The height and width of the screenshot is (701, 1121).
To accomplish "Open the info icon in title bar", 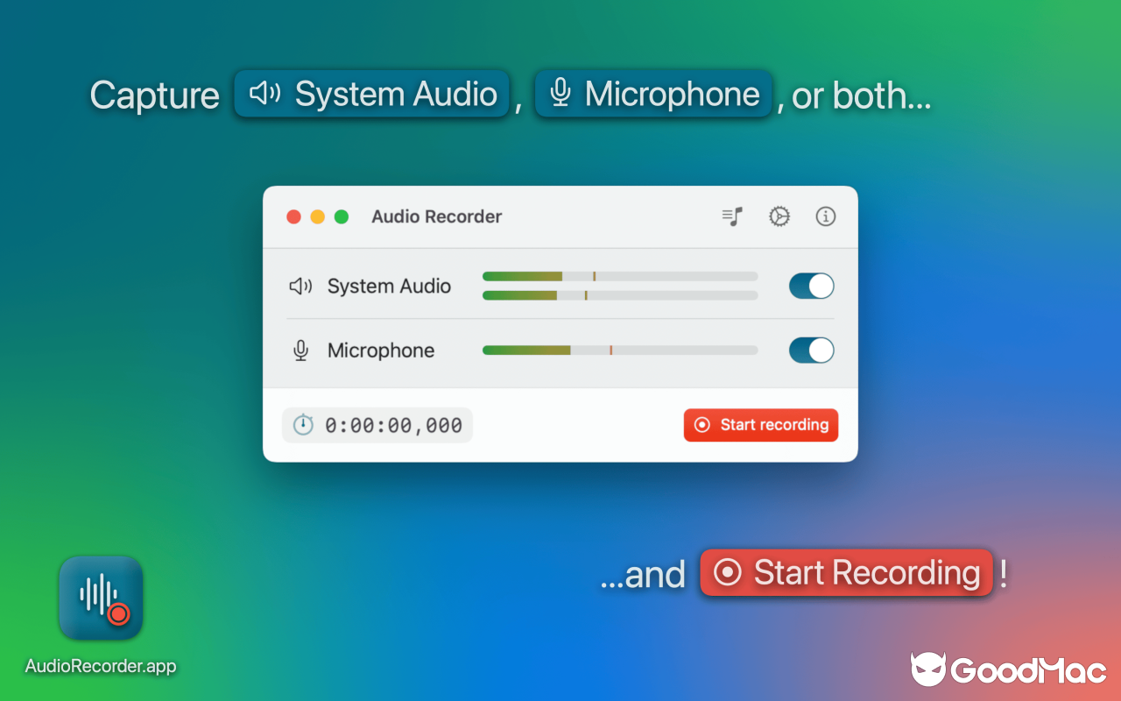I will (825, 216).
